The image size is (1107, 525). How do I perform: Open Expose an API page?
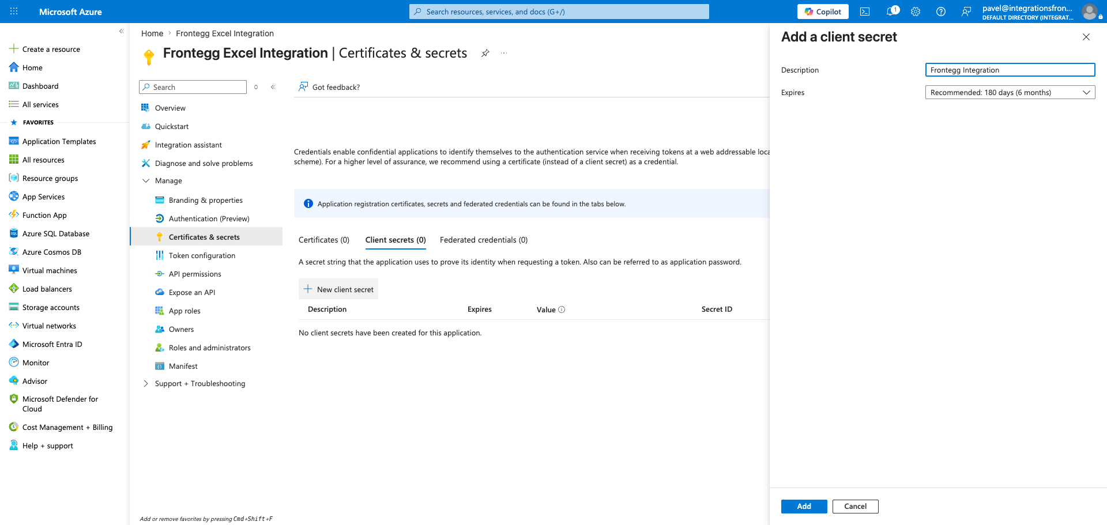191,292
